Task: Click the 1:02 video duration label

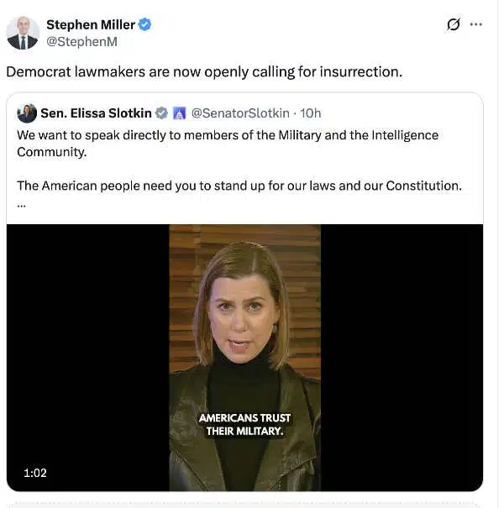Action: coord(35,474)
